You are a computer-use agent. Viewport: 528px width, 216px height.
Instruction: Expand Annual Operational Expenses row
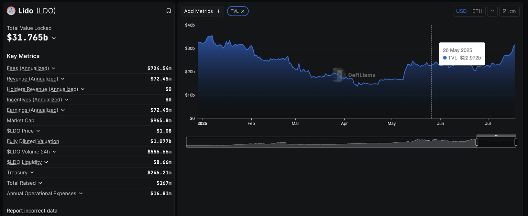click(81, 193)
